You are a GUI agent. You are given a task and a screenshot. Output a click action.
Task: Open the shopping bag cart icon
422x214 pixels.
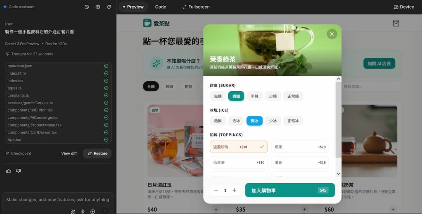pos(396,23)
